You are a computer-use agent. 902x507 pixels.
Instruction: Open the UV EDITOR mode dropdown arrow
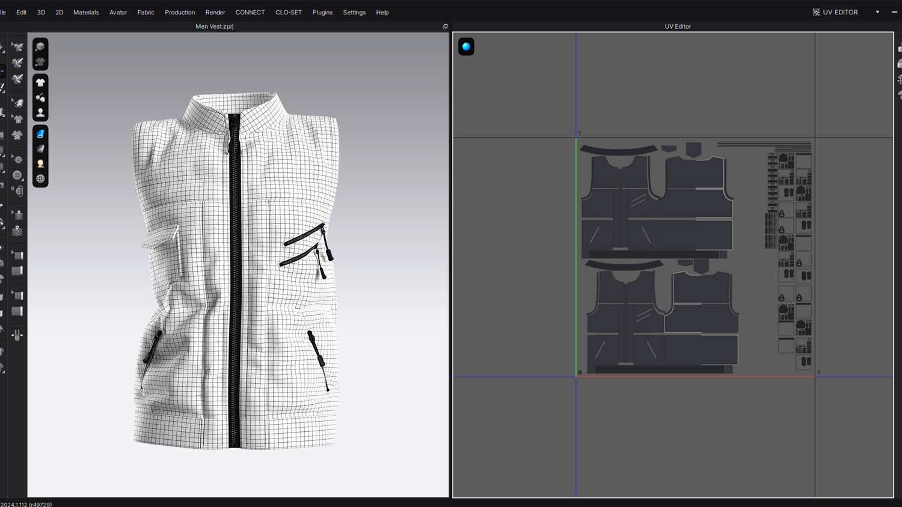click(x=877, y=12)
